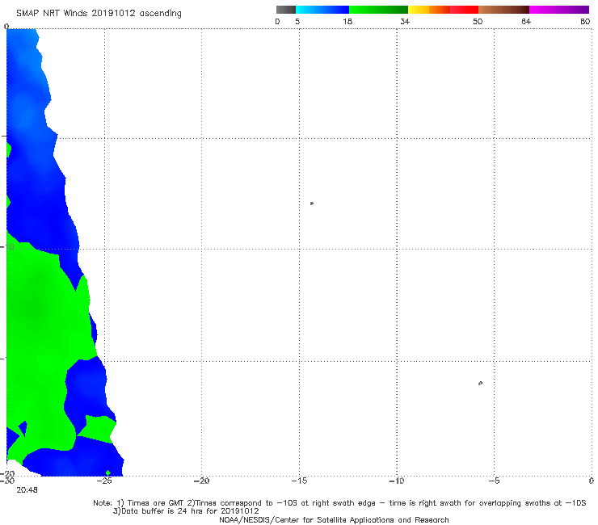The width and height of the screenshot is (598, 525).
Task: Click the color bar label "80"
Action: tap(585, 21)
